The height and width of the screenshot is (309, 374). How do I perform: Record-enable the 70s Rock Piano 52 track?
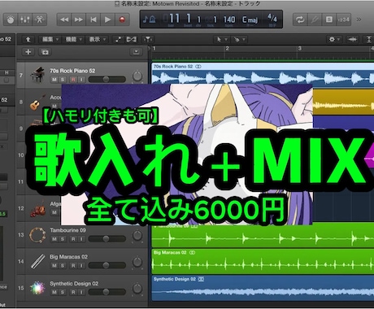[x=73, y=80]
